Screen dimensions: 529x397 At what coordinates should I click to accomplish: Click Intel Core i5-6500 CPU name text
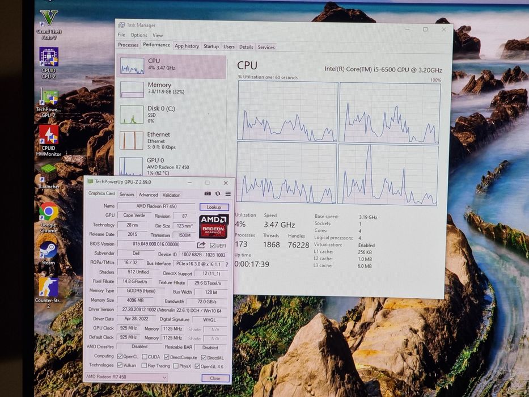pyautogui.click(x=383, y=70)
